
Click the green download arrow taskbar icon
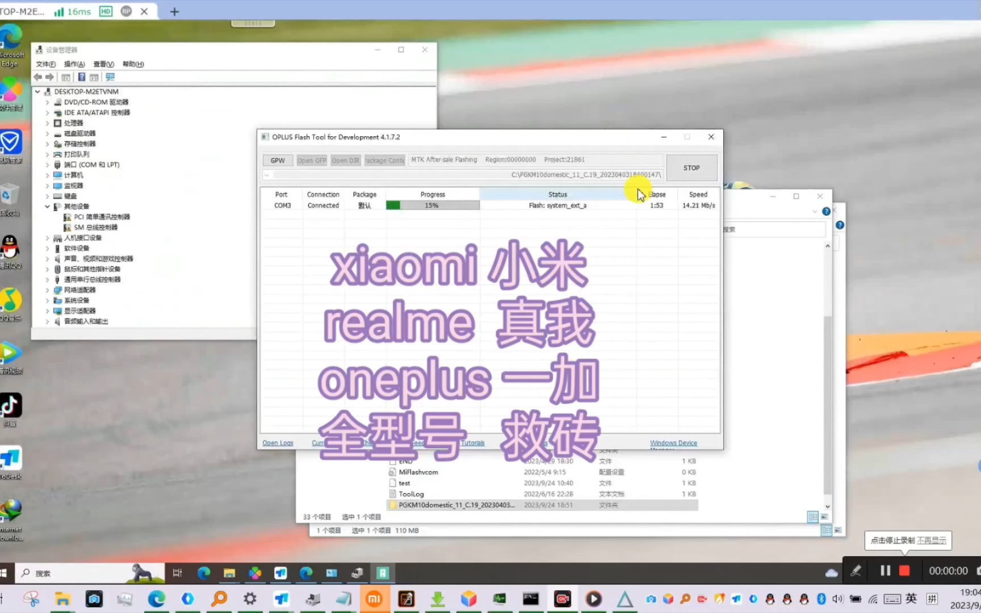point(437,599)
